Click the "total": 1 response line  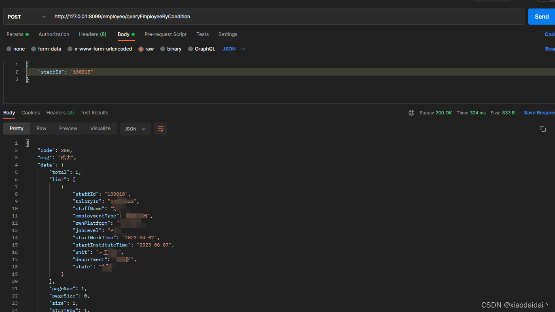[x=65, y=172]
